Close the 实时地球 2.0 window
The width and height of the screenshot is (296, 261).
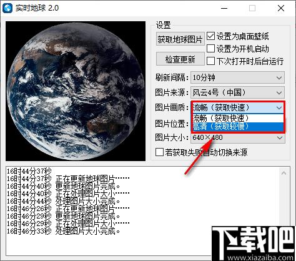pyautogui.click(x=281, y=8)
